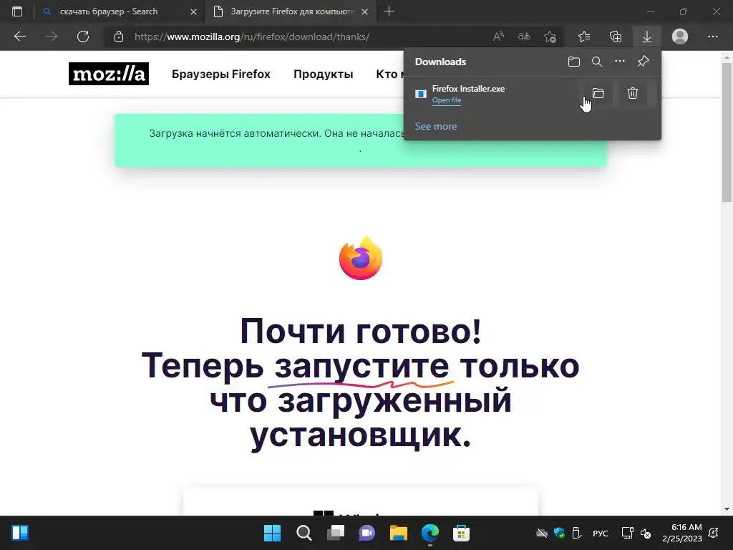Open the Favorites list
Viewport: 733px width, 550px height.
pos(584,37)
